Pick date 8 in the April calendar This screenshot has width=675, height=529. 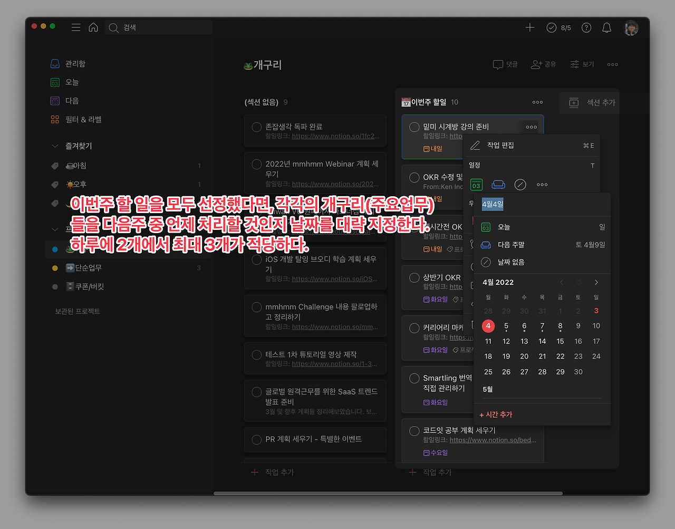[x=560, y=326]
